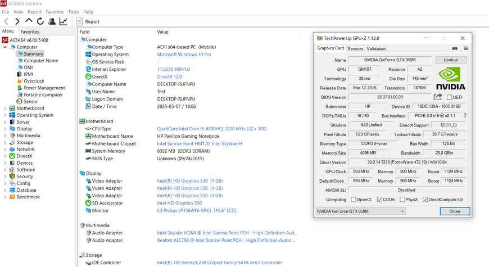This screenshot has width=489, height=267.
Task: Open the LG Philips LP156WF6-SPK1 monitor link
Action: point(197,211)
